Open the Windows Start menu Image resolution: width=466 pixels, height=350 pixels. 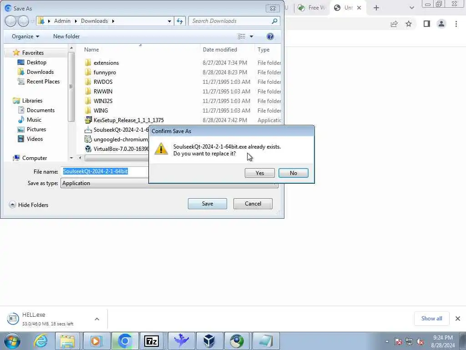click(x=12, y=341)
